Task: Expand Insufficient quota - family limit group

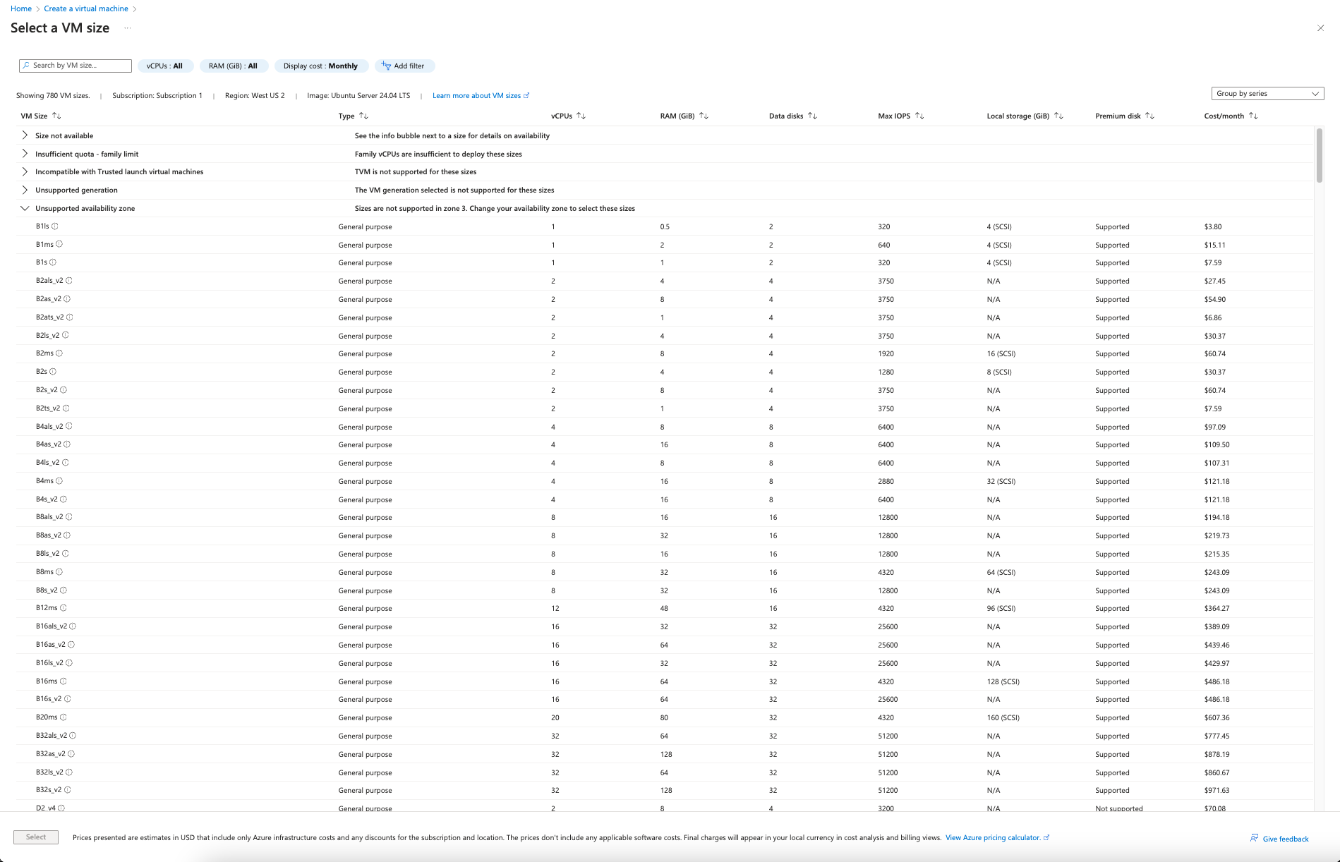Action: [25, 154]
